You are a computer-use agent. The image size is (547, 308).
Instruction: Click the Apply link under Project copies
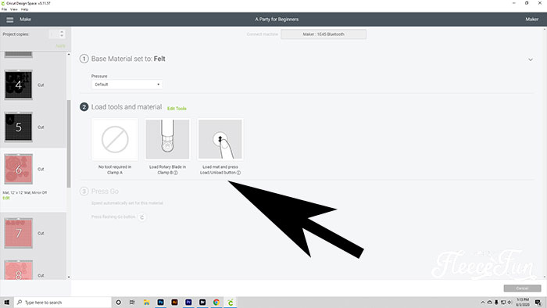tap(60, 45)
